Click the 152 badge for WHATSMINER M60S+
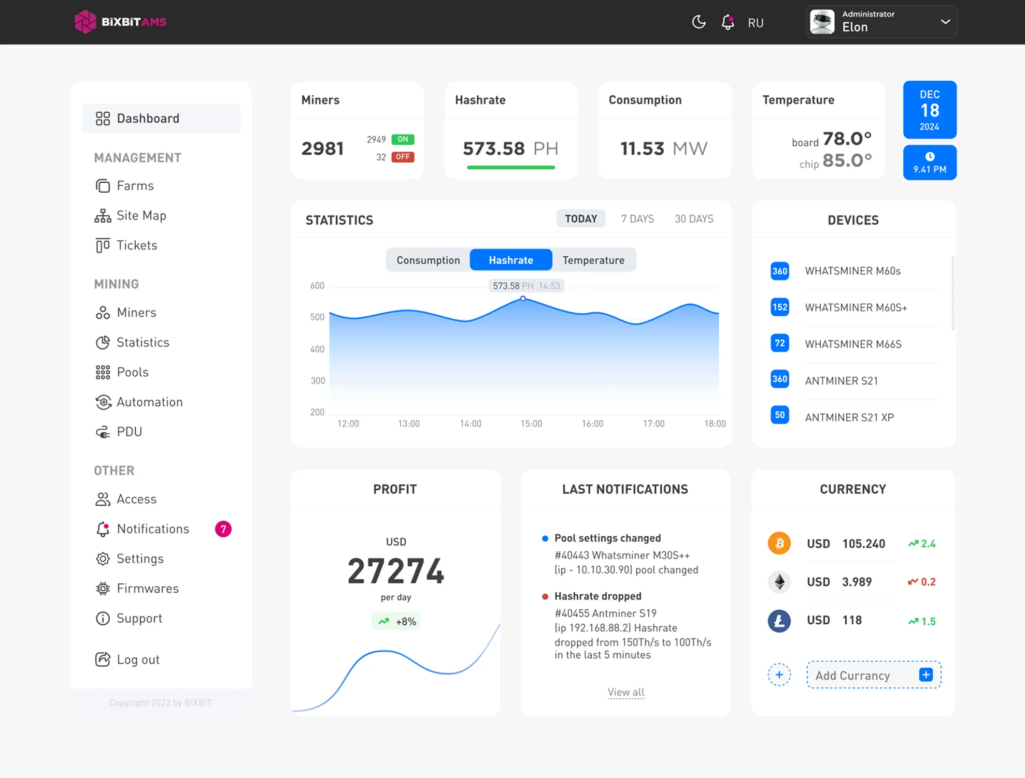Screen dimensions: 1025x778 [780, 307]
